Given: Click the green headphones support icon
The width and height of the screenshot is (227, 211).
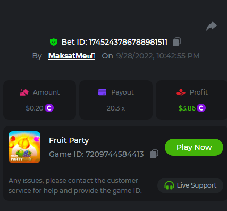Looking at the screenshot, I should click(169, 185).
